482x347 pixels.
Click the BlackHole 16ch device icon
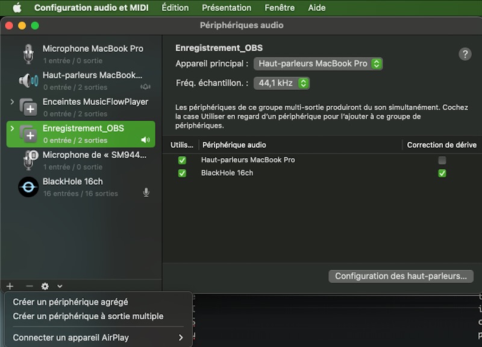28,187
